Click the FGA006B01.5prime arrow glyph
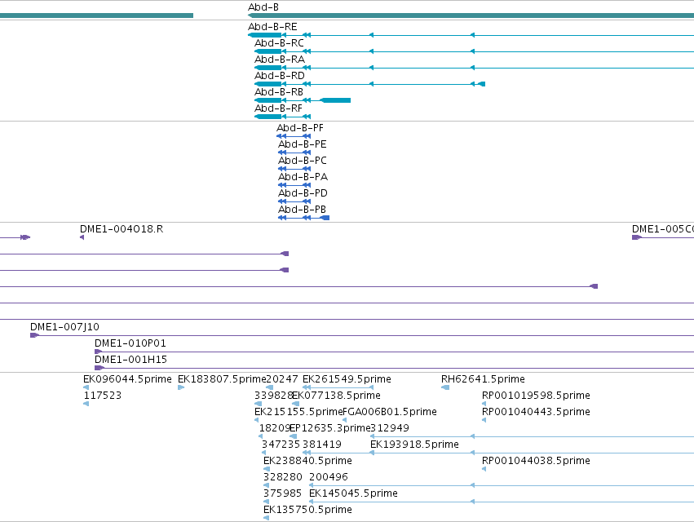Viewport: 694px width, 522px height. 344,420
